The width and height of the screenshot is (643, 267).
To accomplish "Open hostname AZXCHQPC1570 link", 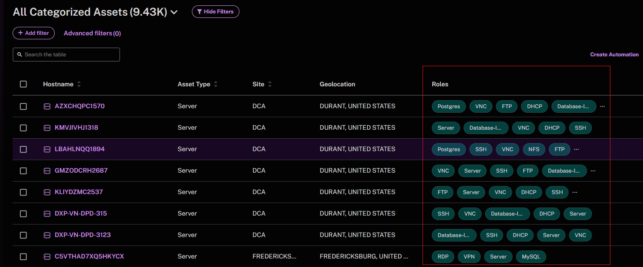I will 80,106.
